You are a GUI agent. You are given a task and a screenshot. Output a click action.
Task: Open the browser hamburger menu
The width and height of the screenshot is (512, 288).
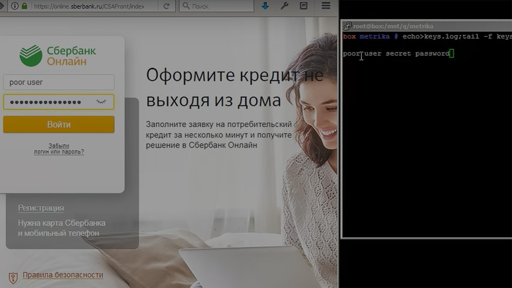326,6
